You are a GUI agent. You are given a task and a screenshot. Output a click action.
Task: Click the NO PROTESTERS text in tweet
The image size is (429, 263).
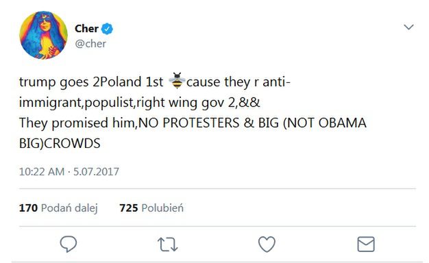point(188,123)
